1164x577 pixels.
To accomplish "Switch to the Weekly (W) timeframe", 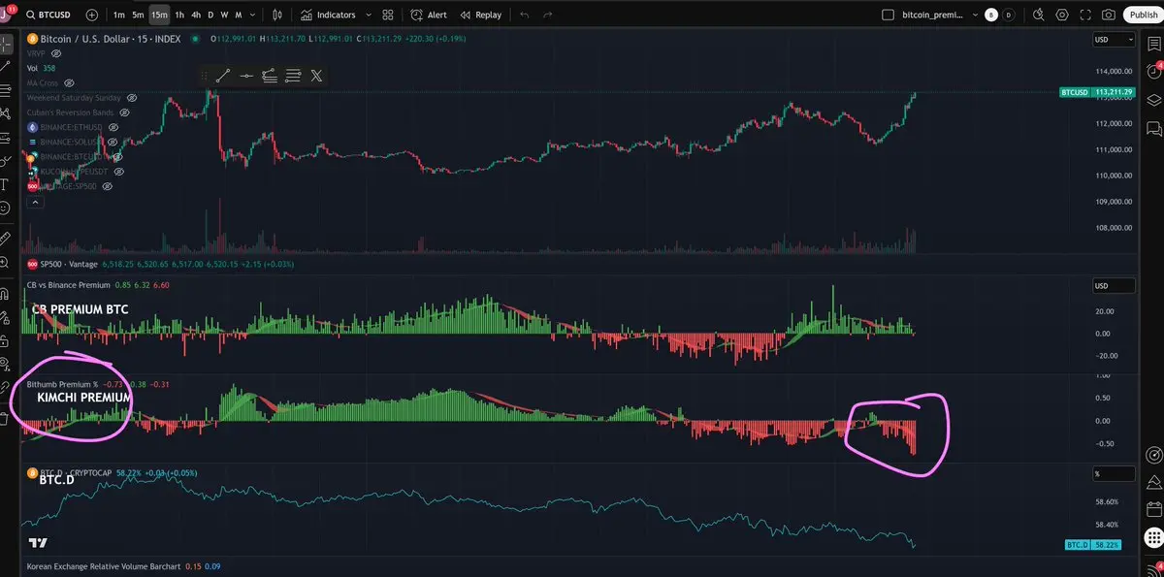I will tap(225, 15).
